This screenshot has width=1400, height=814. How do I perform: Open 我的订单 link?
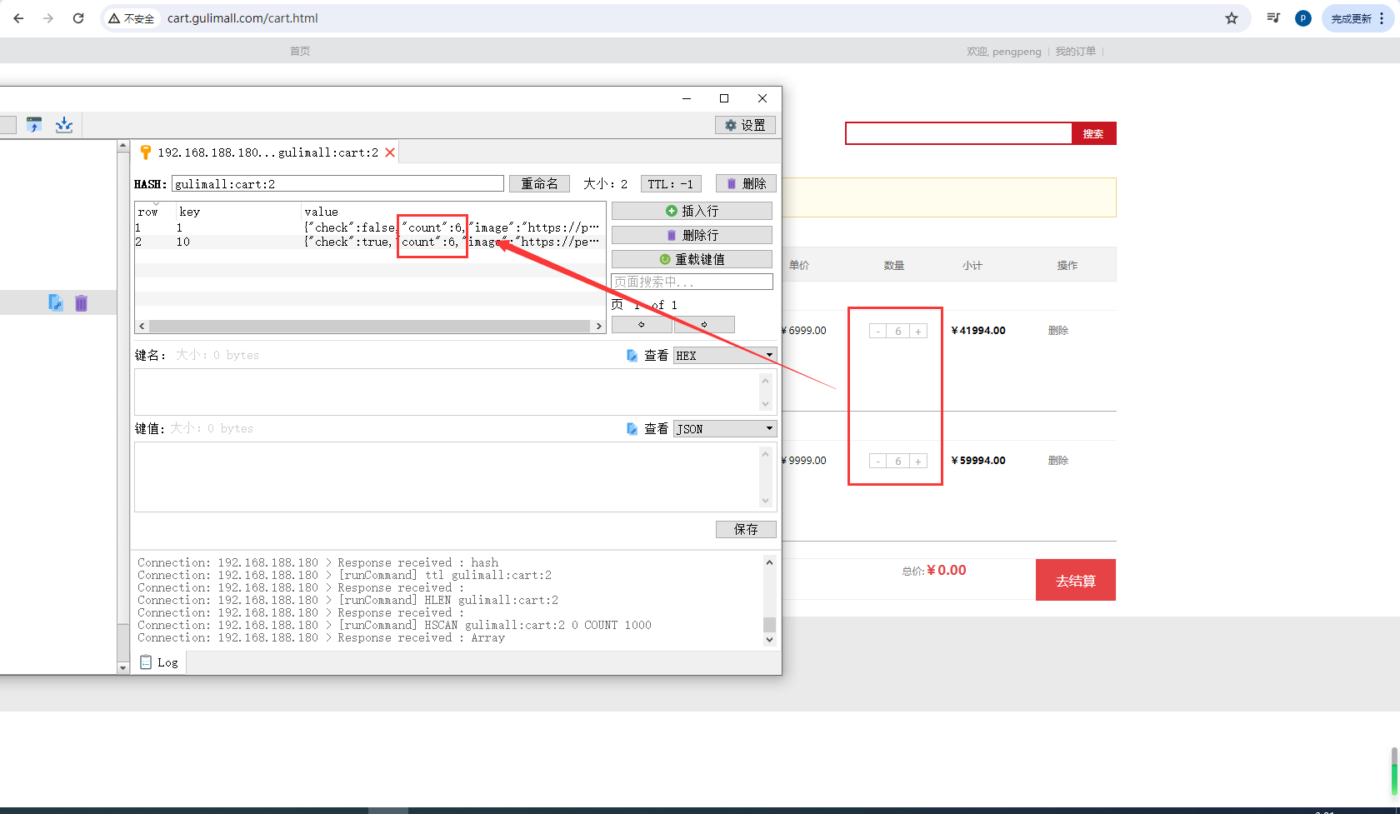[1076, 51]
